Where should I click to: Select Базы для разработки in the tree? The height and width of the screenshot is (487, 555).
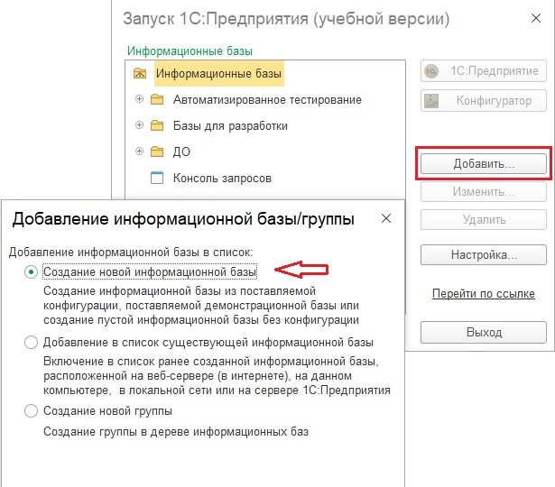point(230,125)
